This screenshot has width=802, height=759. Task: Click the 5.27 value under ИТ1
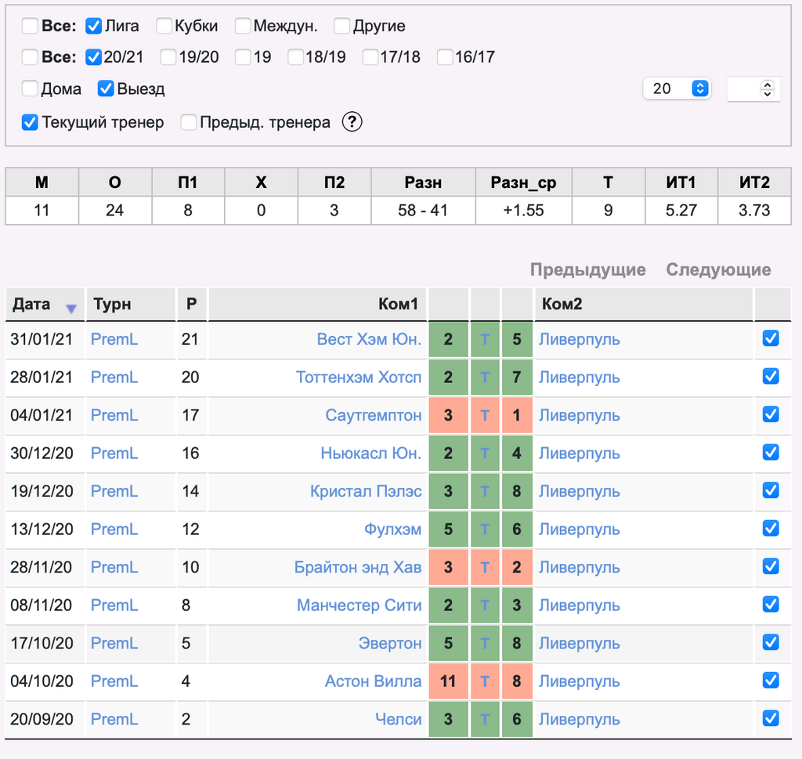[681, 210]
